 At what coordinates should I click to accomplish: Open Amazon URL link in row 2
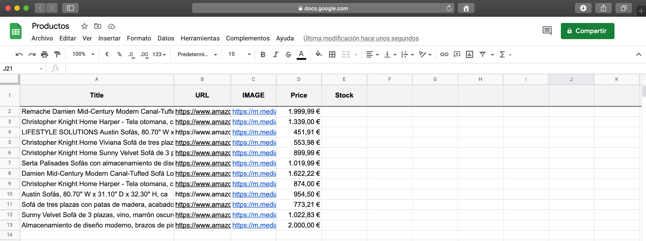tap(203, 111)
